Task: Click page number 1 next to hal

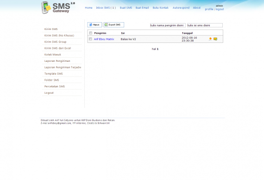Action: (157, 49)
